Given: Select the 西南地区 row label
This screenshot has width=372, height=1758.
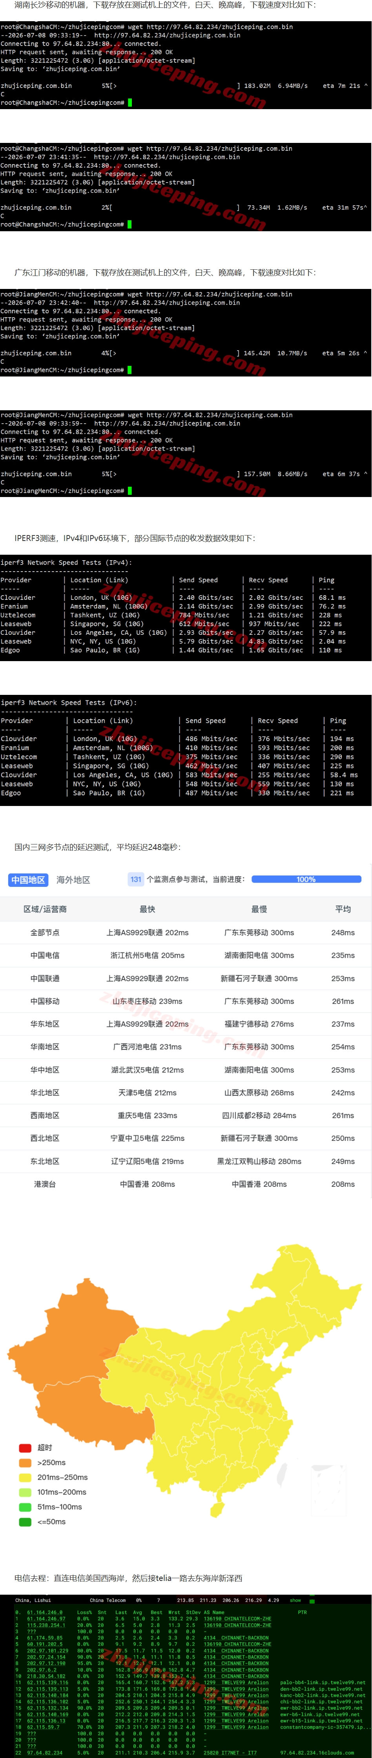Looking at the screenshot, I should 45,1115.
